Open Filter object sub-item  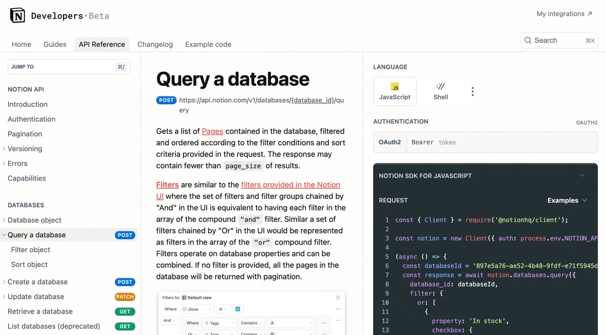pyautogui.click(x=31, y=250)
